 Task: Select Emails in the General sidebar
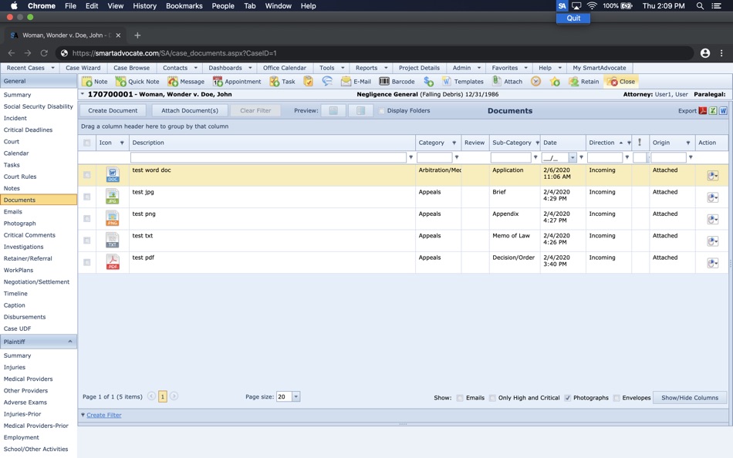point(12,212)
